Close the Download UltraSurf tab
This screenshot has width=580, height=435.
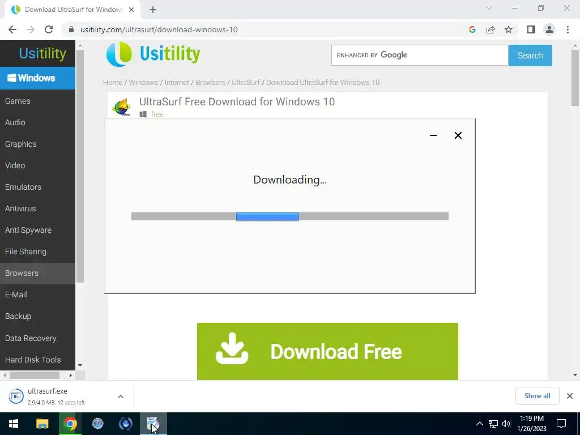click(131, 10)
